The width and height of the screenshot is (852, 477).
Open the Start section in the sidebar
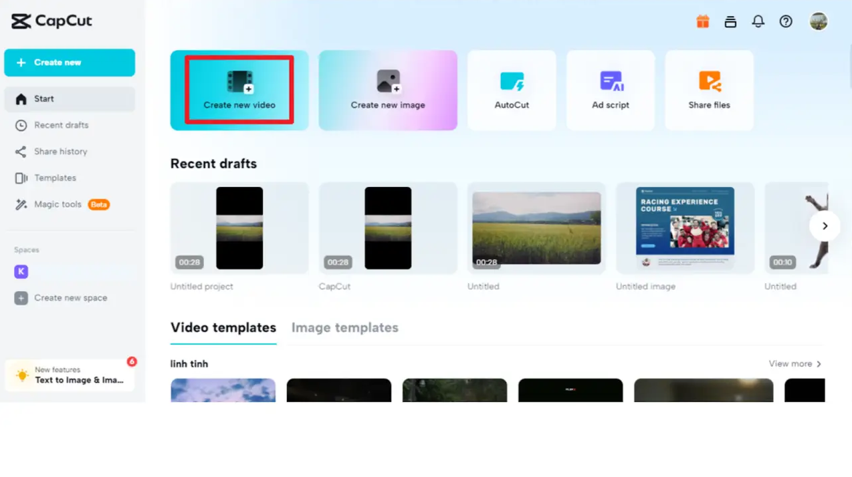(70, 99)
